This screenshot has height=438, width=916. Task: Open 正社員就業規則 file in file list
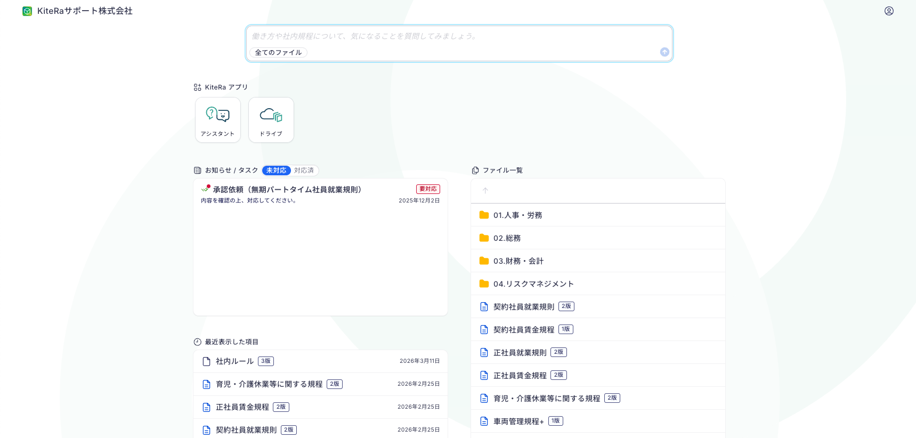(x=520, y=353)
